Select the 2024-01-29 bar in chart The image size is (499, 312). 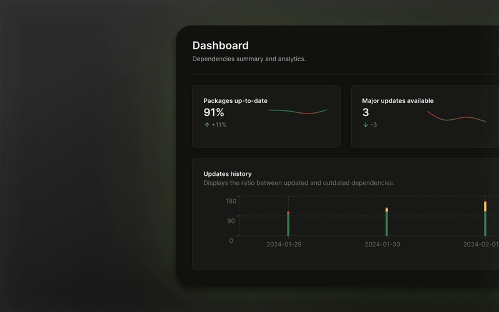[x=288, y=224]
